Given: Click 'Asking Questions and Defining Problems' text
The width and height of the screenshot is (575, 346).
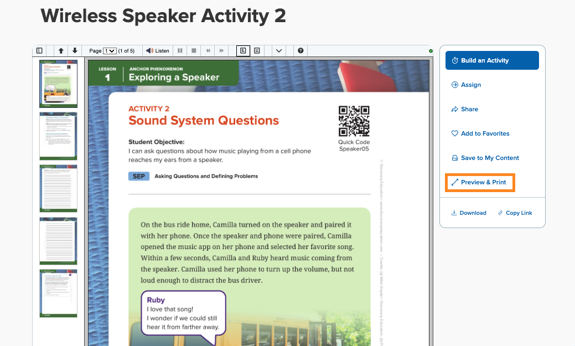Looking at the screenshot, I should (x=206, y=176).
